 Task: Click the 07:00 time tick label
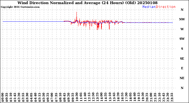(52, 97)
